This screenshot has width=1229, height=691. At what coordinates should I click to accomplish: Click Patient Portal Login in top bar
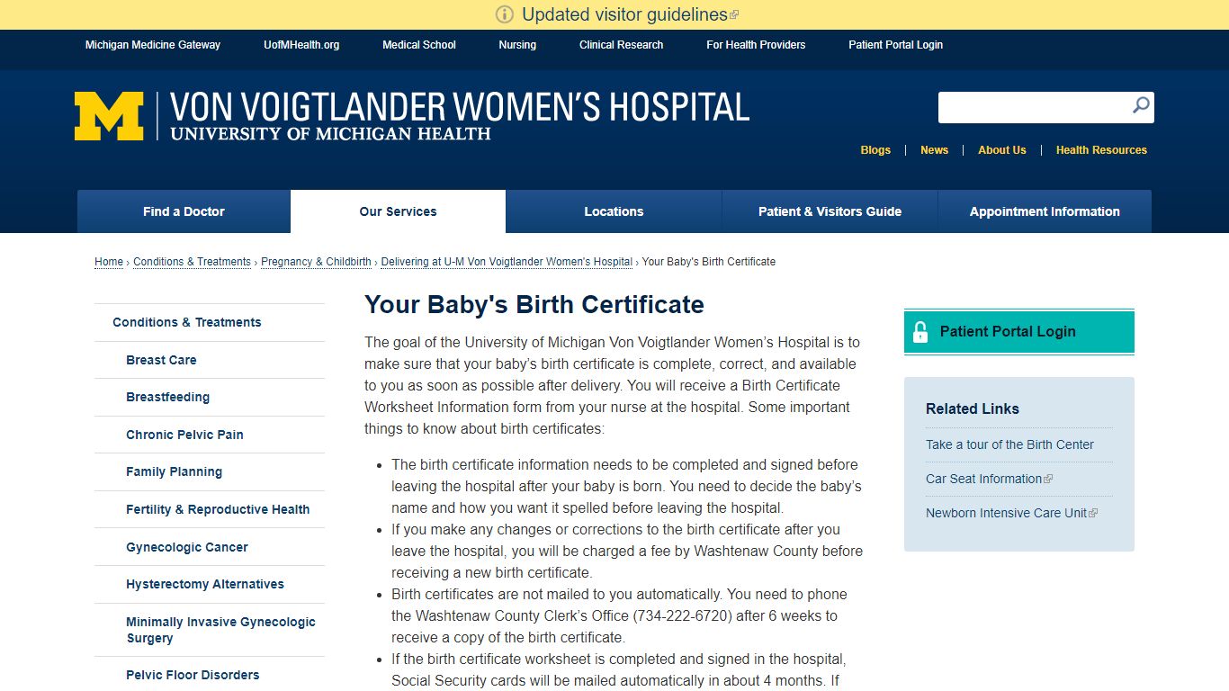click(x=895, y=45)
